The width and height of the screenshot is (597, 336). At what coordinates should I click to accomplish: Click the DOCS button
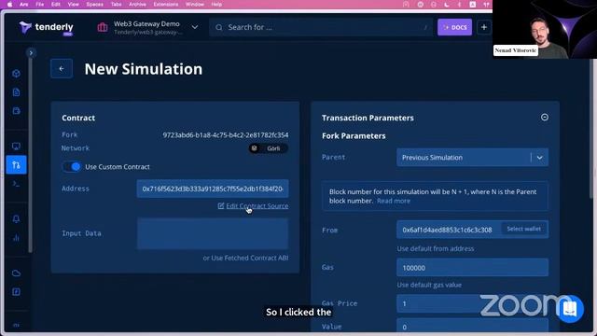click(x=454, y=27)
